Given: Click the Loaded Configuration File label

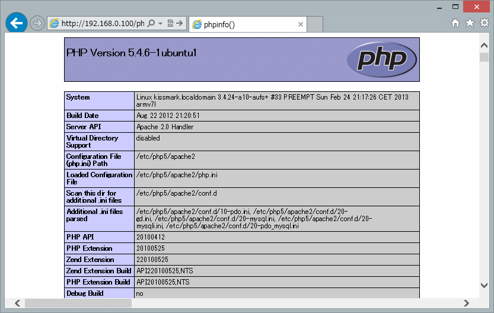Looking at the screenshot, I should [x=99, y=178].
